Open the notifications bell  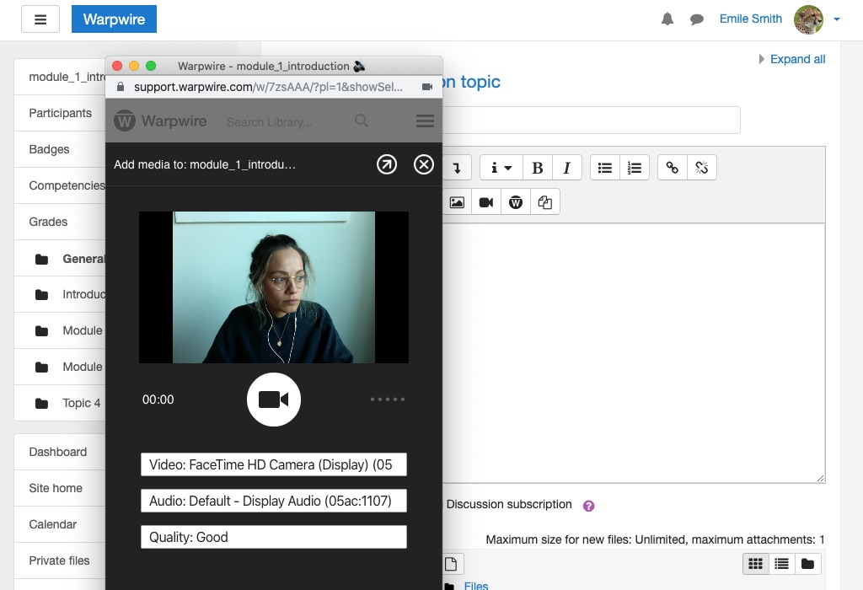tap(667, 19)
